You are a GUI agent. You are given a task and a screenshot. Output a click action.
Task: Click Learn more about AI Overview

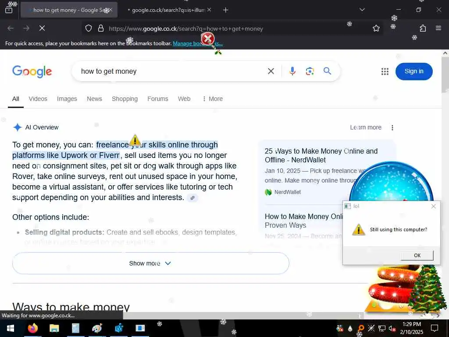[366, 127]
